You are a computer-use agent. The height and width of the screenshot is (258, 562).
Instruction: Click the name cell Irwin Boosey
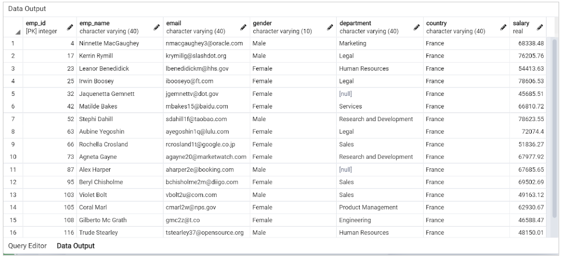point(120,81)
